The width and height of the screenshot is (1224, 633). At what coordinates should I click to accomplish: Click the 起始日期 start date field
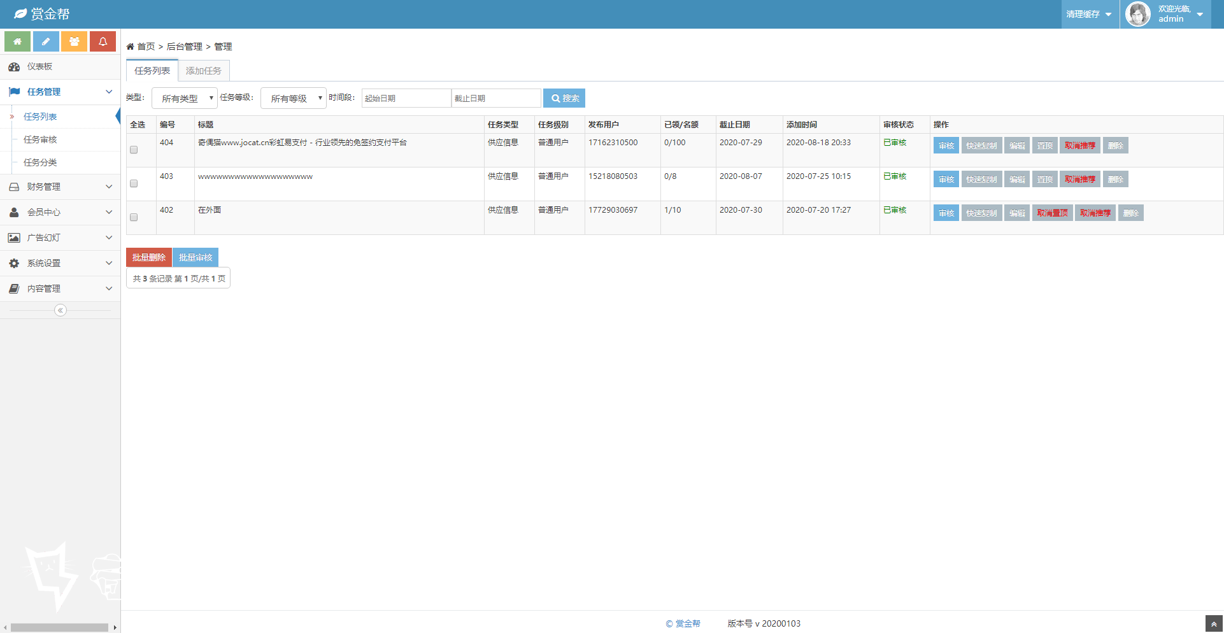(406, 98)
